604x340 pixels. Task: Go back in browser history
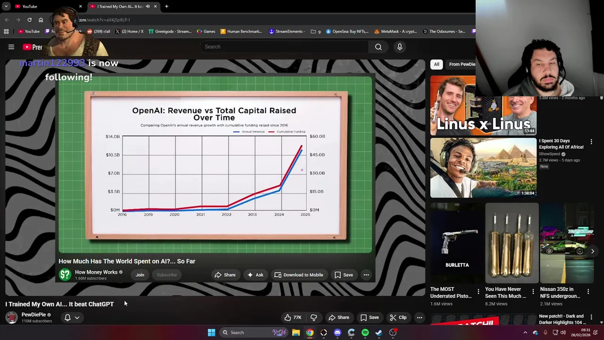point(7,20)
